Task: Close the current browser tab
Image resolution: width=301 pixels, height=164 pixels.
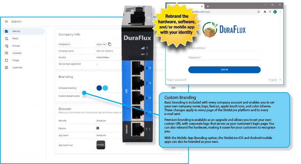Action: click(202, 6)
